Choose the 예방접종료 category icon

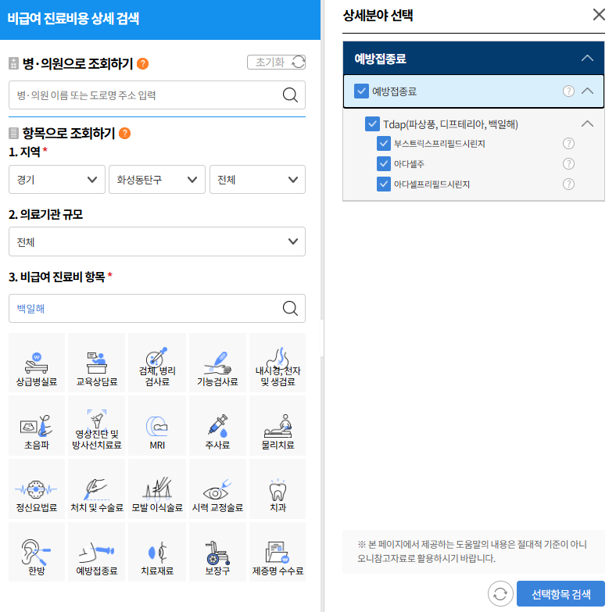pyautogui.click(x=97, y=552)
